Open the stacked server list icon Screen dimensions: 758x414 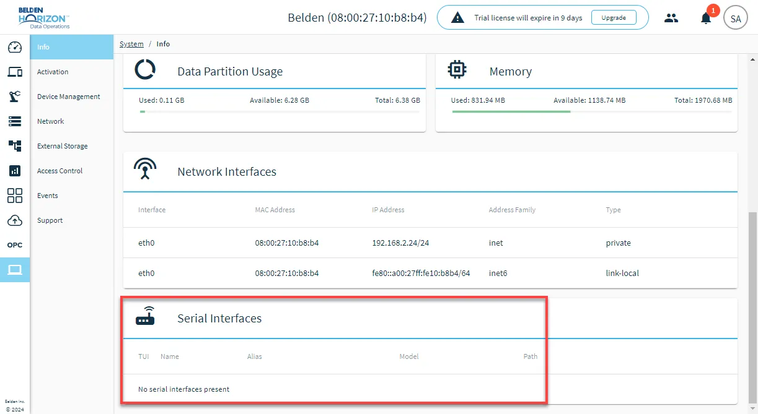click(x=15, y=121)
